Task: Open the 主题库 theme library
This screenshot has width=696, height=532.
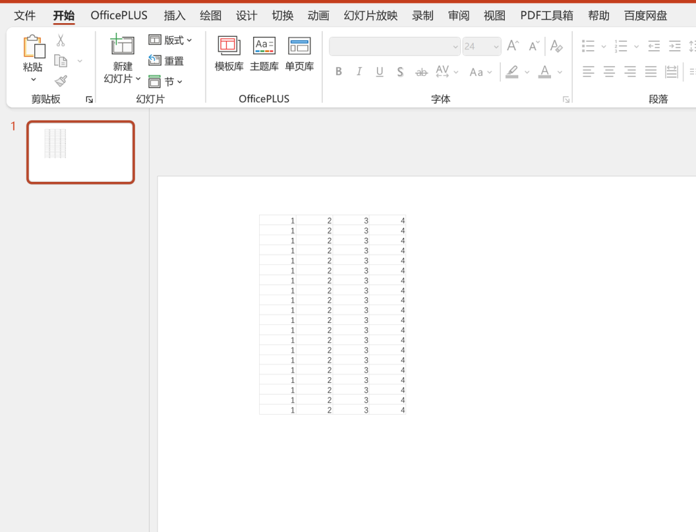Action: coord(264,54)
